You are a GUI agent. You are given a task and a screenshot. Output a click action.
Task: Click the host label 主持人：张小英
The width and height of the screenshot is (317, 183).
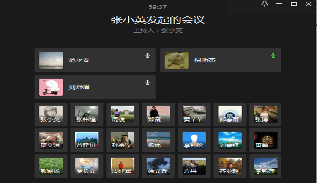[x=158, y=30]
